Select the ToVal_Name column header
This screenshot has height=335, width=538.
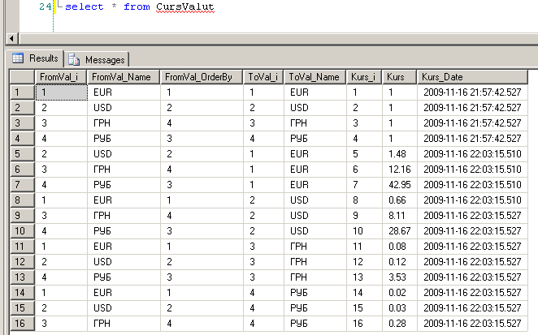click(315, 77)
